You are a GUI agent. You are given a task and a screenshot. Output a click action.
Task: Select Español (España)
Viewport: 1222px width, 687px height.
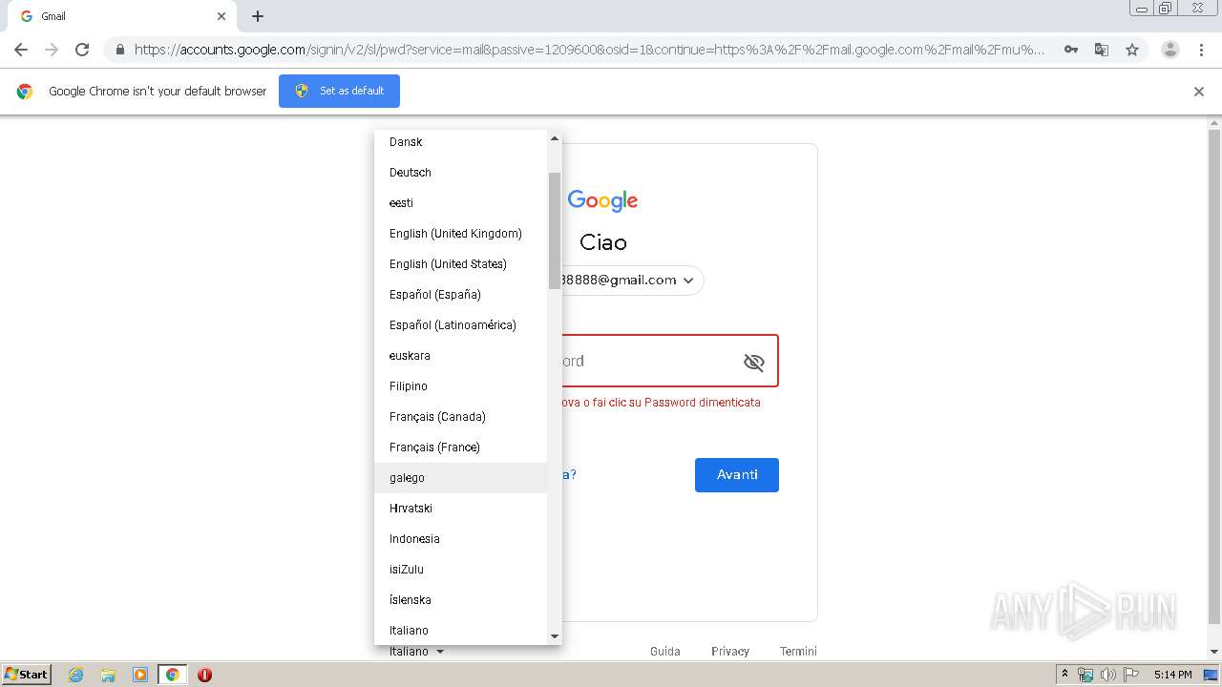point(460,295)
